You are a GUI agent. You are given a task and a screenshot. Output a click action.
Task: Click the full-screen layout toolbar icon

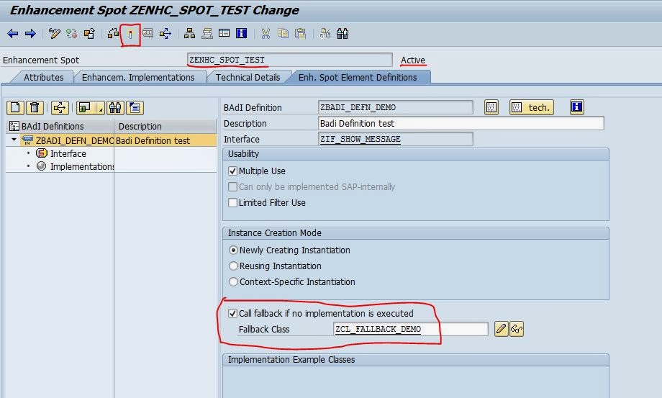(x=225, y=33)
